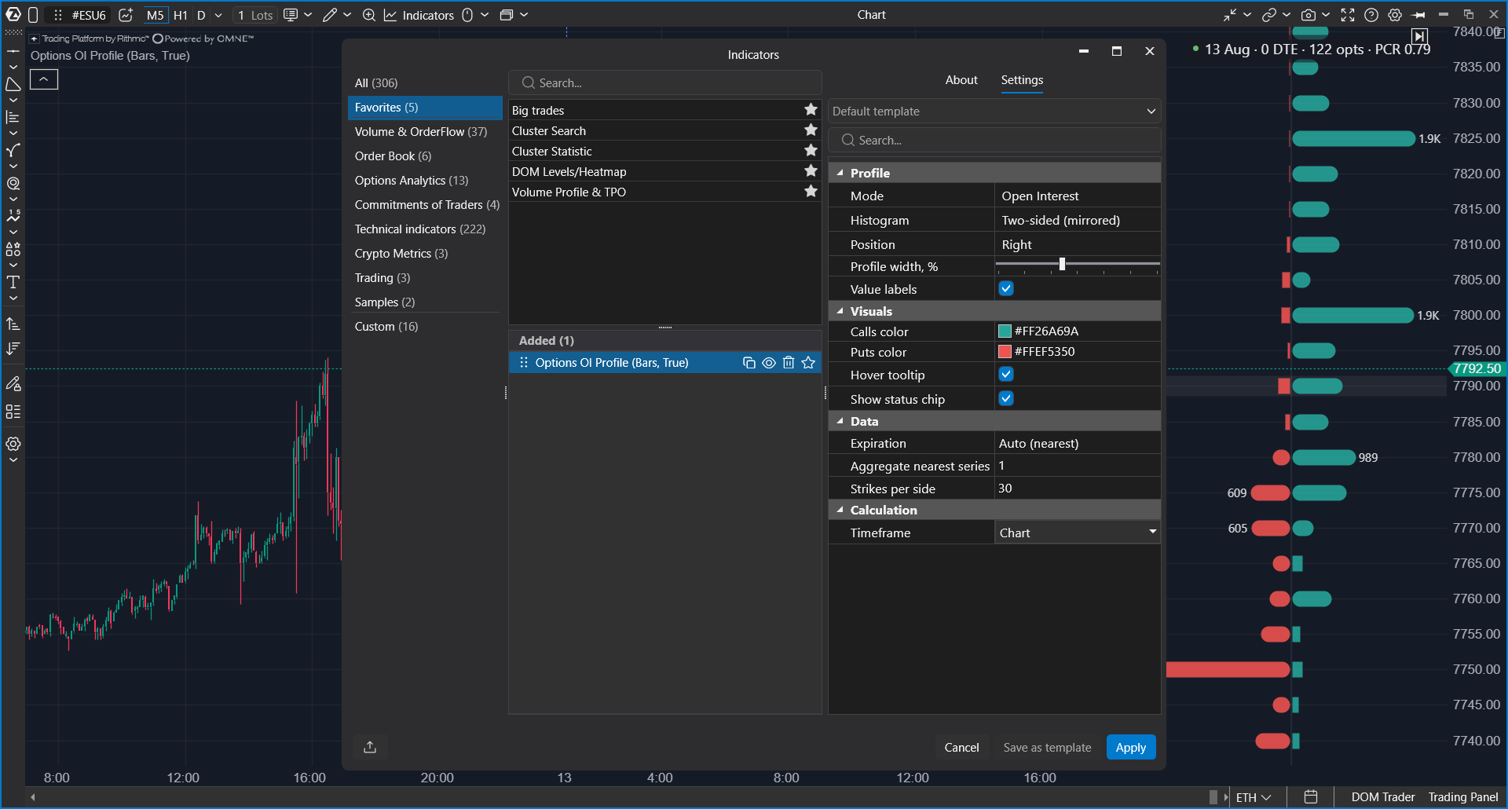Screen dimensions: 1508x809
Task: Toggle the Show status chip checkbox
Action: (x=1006, y=399)
